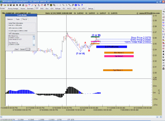Click the orange Typ Wave 3 target bar
Viewport: 165px width, 121px height.
[x=118, y=70]
